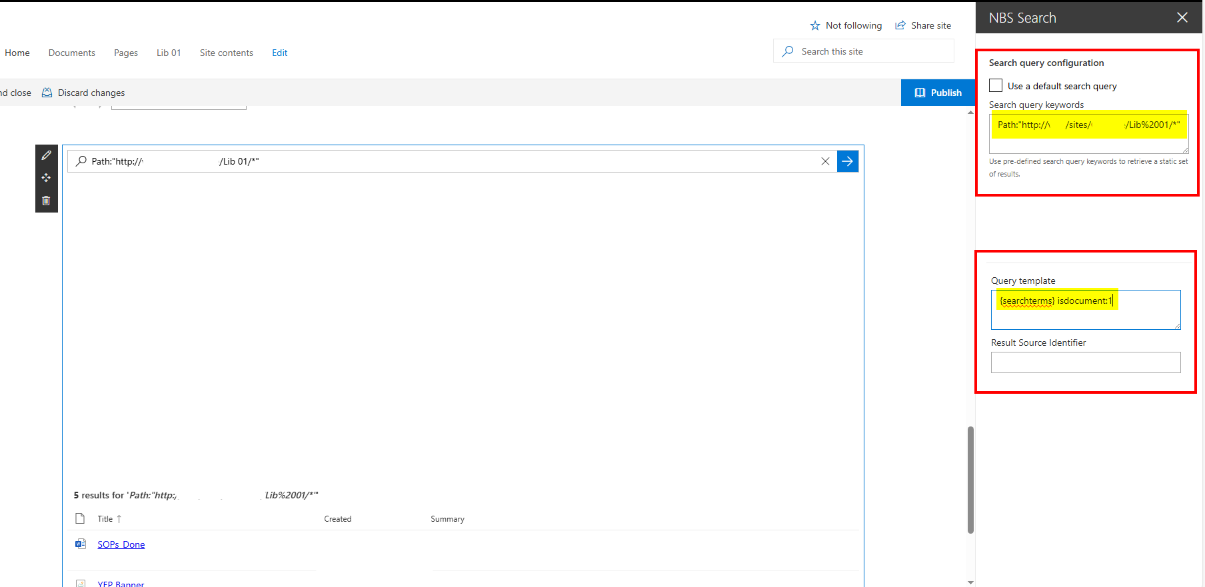
Task: Click the Publish button
Action: pyautogui.click(x=938, y=93)
